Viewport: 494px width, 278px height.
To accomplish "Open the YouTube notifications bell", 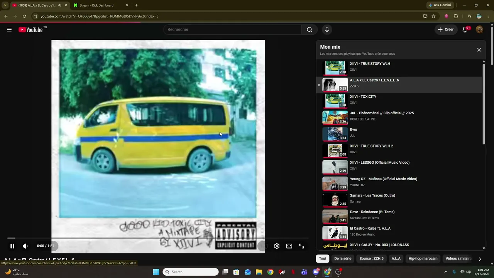I will [465, 30].
